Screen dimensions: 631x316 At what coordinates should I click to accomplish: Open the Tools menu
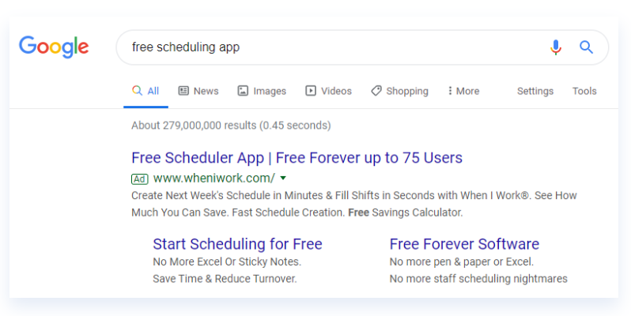click(584, 92)
